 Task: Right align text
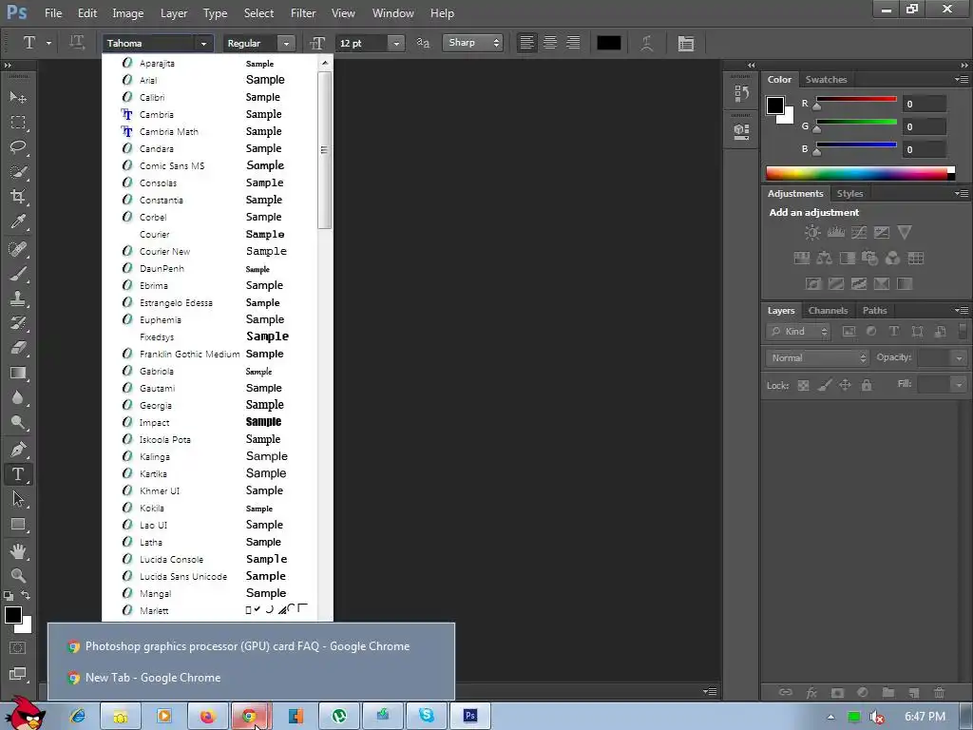click(x=573, y=43)
